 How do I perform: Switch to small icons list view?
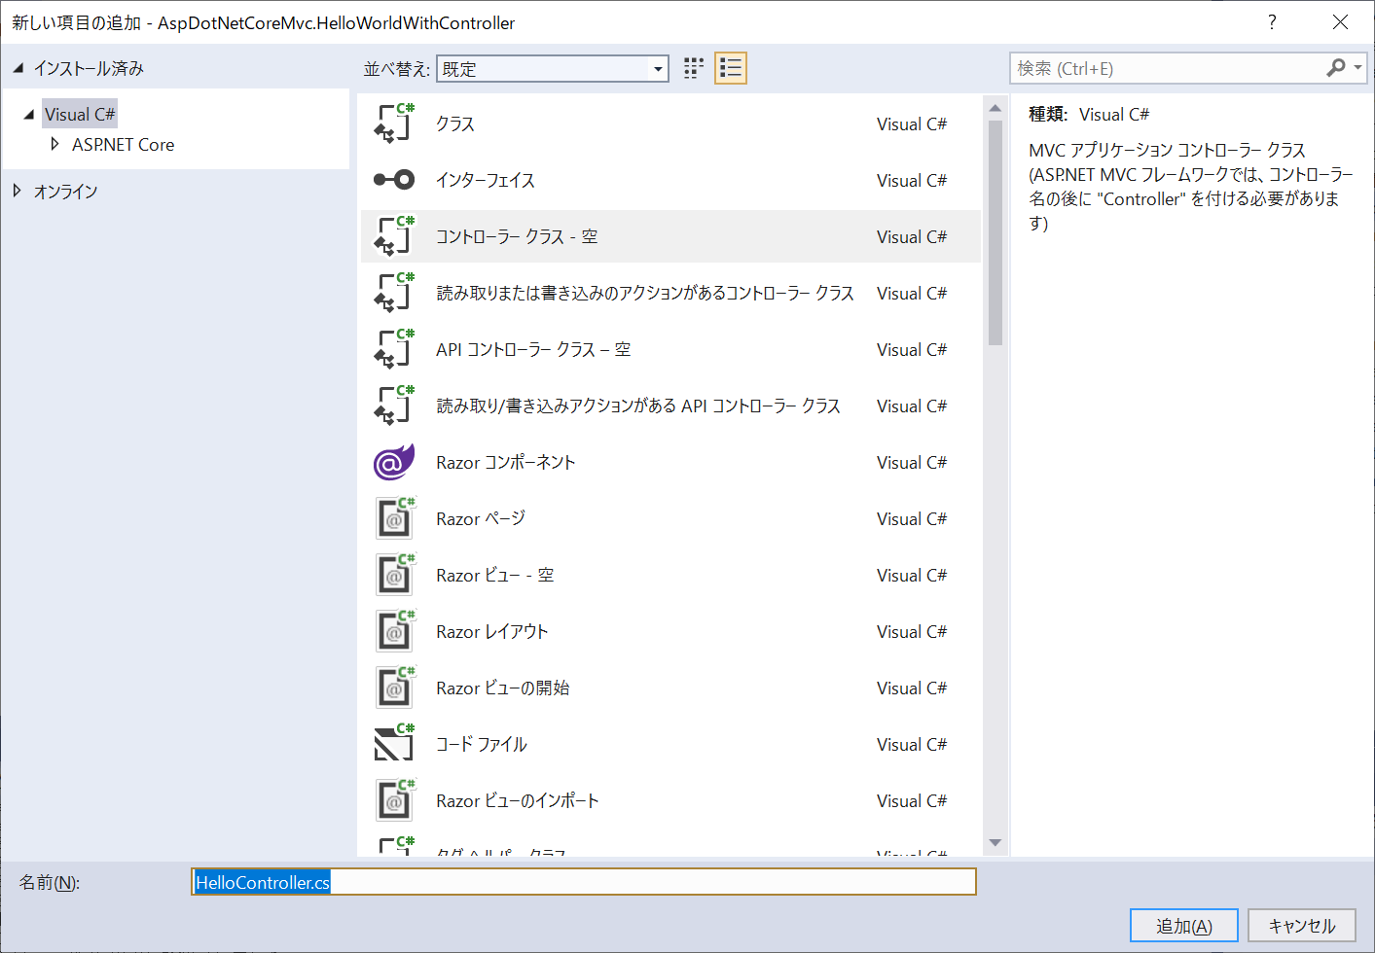click(731, 68)
